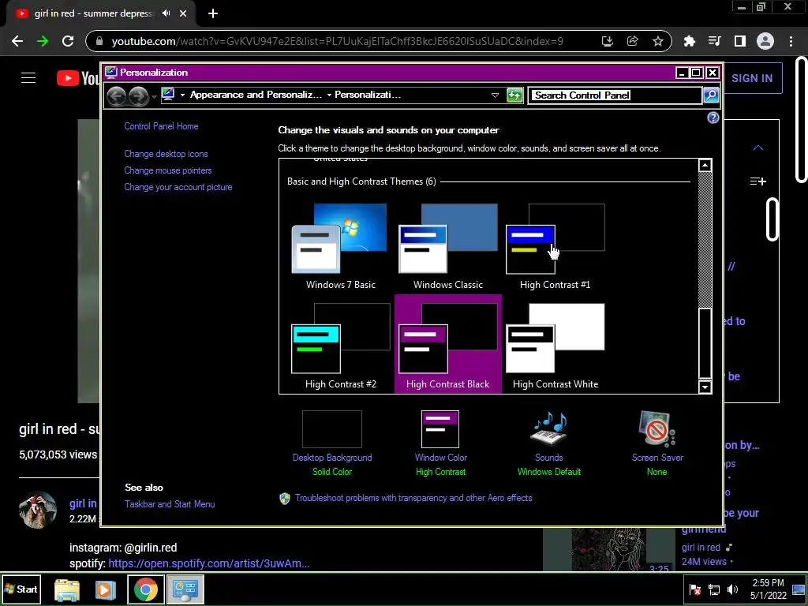This screenshot has width=808, height=606.
Task: Open Taskbar and Start Menu link
Action: (170, 504)
